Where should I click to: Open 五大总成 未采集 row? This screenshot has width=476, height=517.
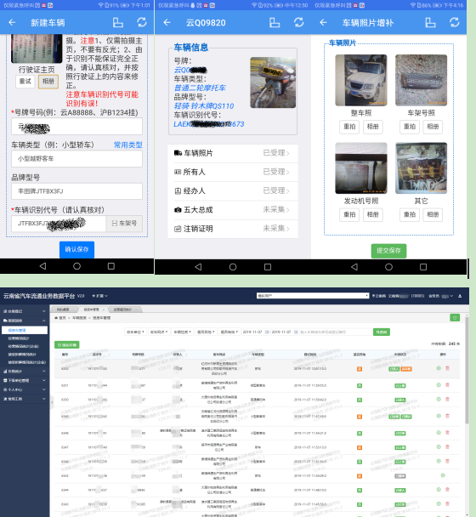pos(233,210)
